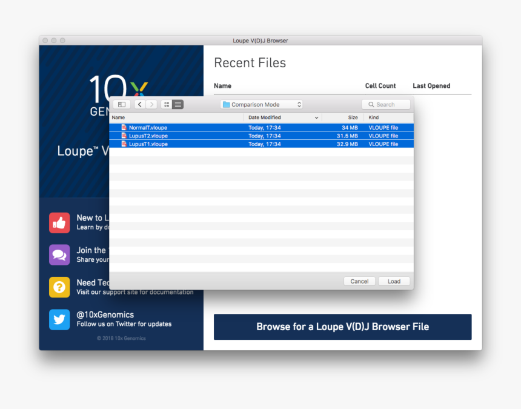Click the back navigation arrow icon
This screenshot has height=409, width=521.
point(139,104)
